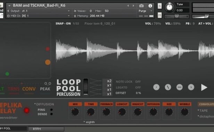Image resolution: width=214 pixels, height=132 pixels.
Task: Click the HIGHCUT knob
Action: coord(138,112)
